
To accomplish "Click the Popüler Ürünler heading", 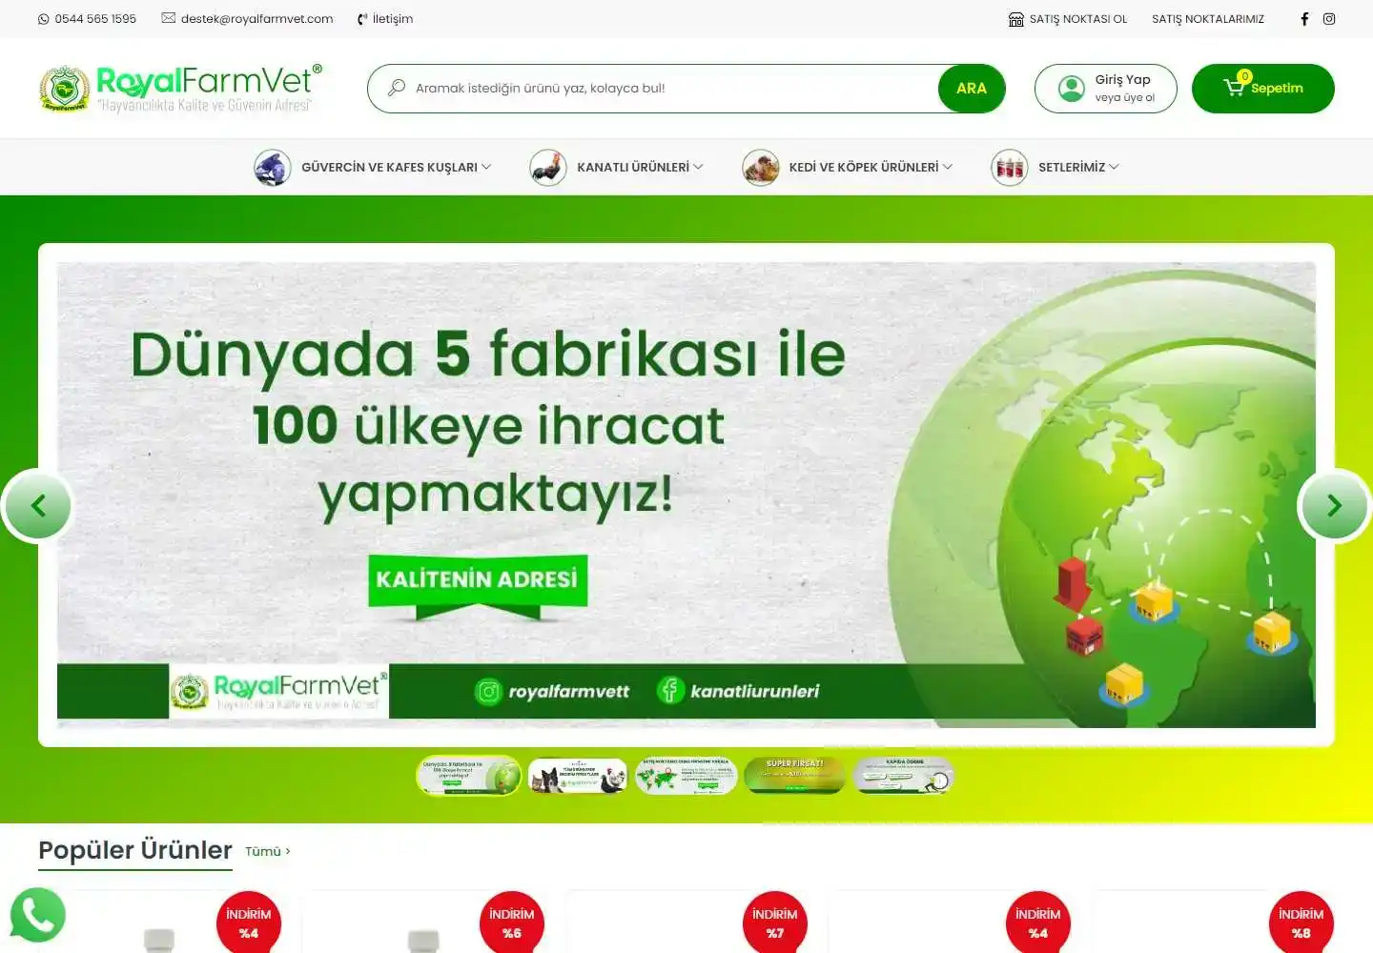I will coord(135,850).
